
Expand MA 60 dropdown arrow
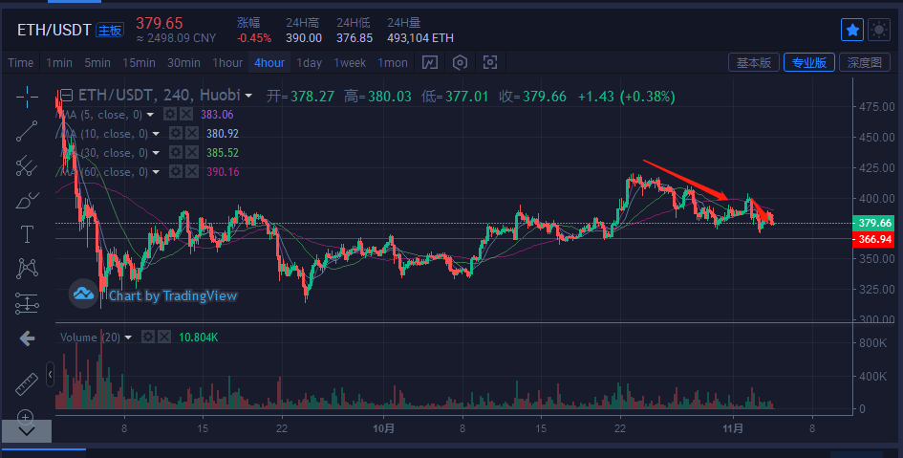[156, 172]
